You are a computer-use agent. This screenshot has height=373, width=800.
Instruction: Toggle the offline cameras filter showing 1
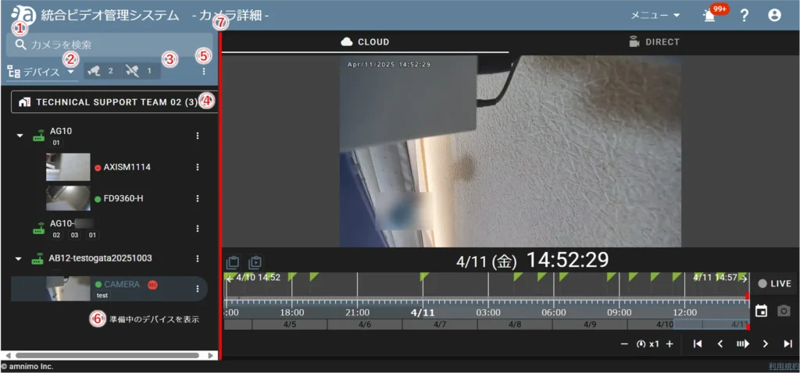pyautogui.click(x=139, y=71)
